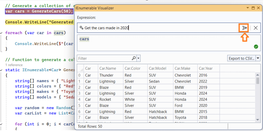Close the IEnumerable Visualizer window

pos(258,8)
